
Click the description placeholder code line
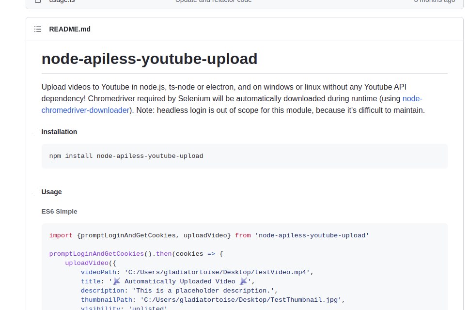click(179, 291)
